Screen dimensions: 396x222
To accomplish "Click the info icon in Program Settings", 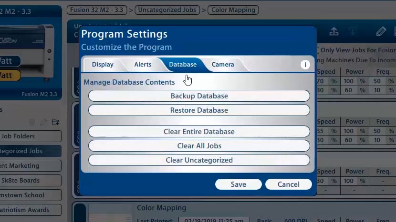I will pos(305,65).
